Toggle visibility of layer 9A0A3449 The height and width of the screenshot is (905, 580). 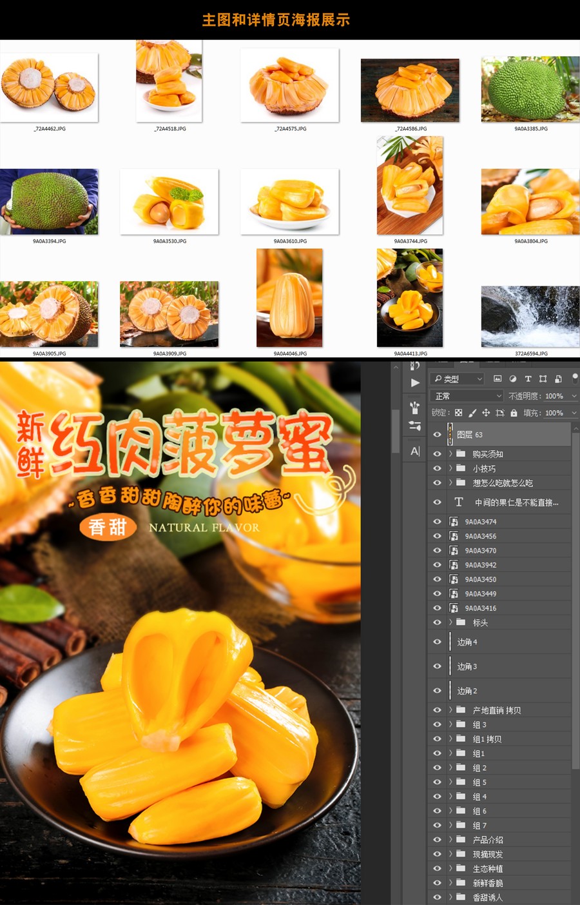point(437,593)
